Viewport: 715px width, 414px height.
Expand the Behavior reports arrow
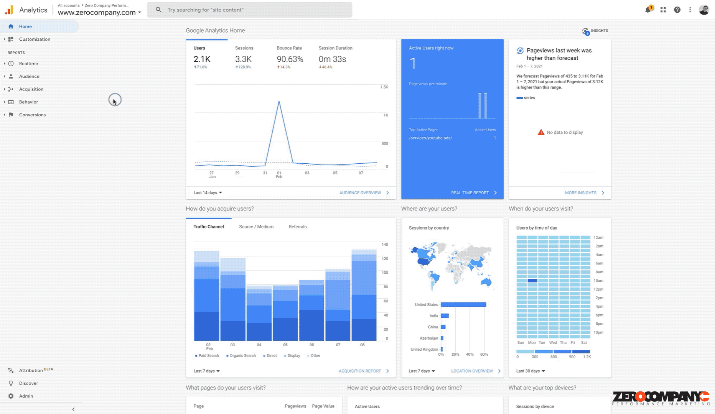pos(4,102)
